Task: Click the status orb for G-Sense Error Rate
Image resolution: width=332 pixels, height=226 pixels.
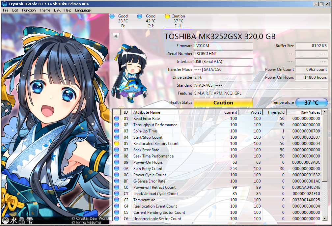Action: point(117,181)
